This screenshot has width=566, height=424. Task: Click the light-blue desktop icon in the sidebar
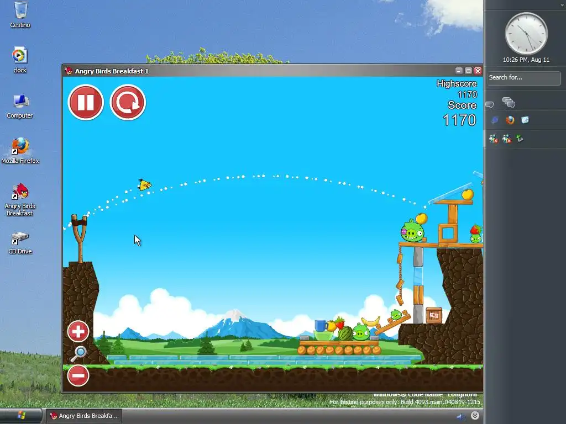pos(525,120)
